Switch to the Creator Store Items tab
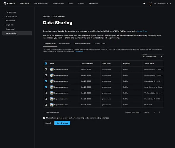The image size is (175, 148). coord(83,44)
